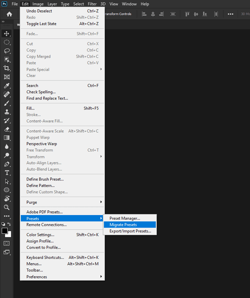
Task: Select the Path Selection tool
Action: pyautogui.click(x=7, y=181)
